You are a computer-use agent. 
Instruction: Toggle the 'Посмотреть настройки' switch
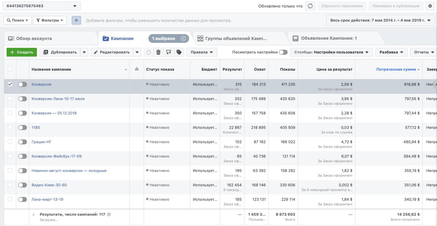tap(283, 52)
